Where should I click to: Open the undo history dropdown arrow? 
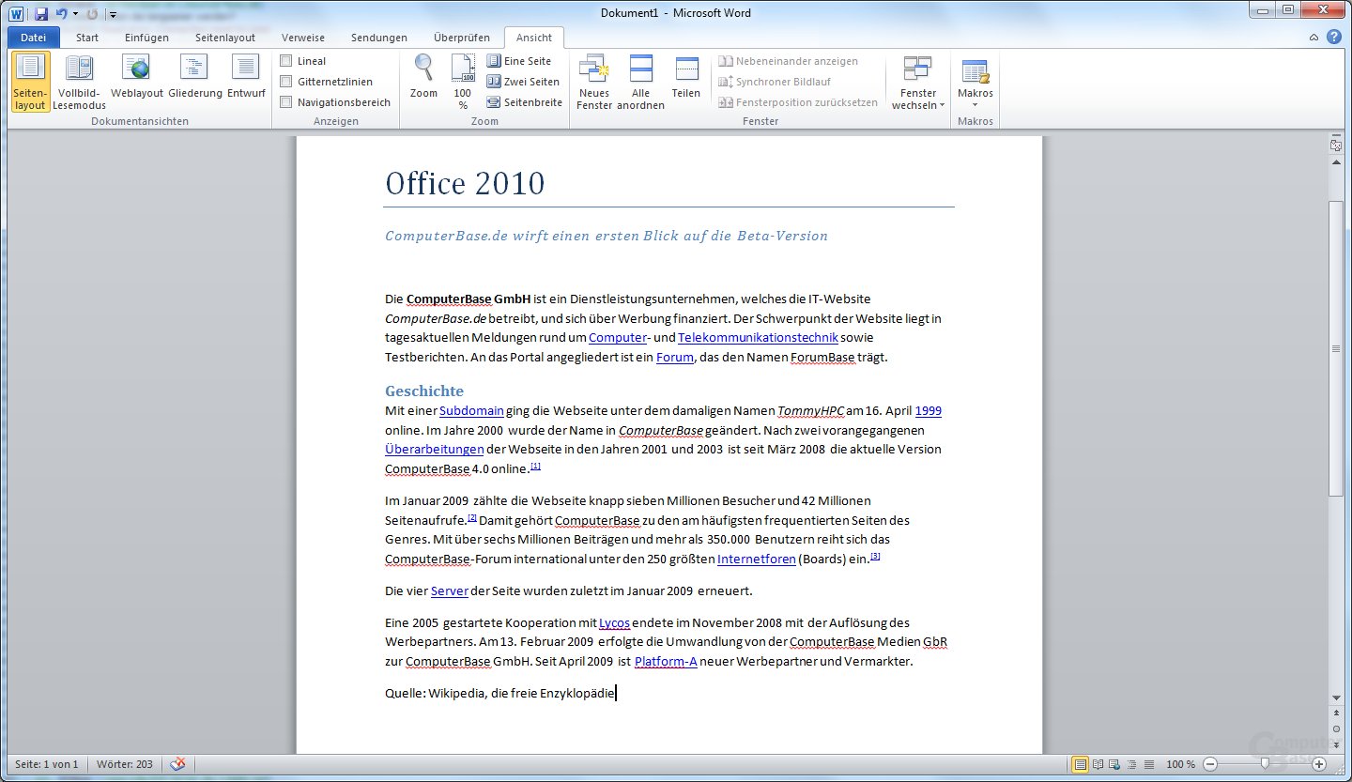coord(75,14)
